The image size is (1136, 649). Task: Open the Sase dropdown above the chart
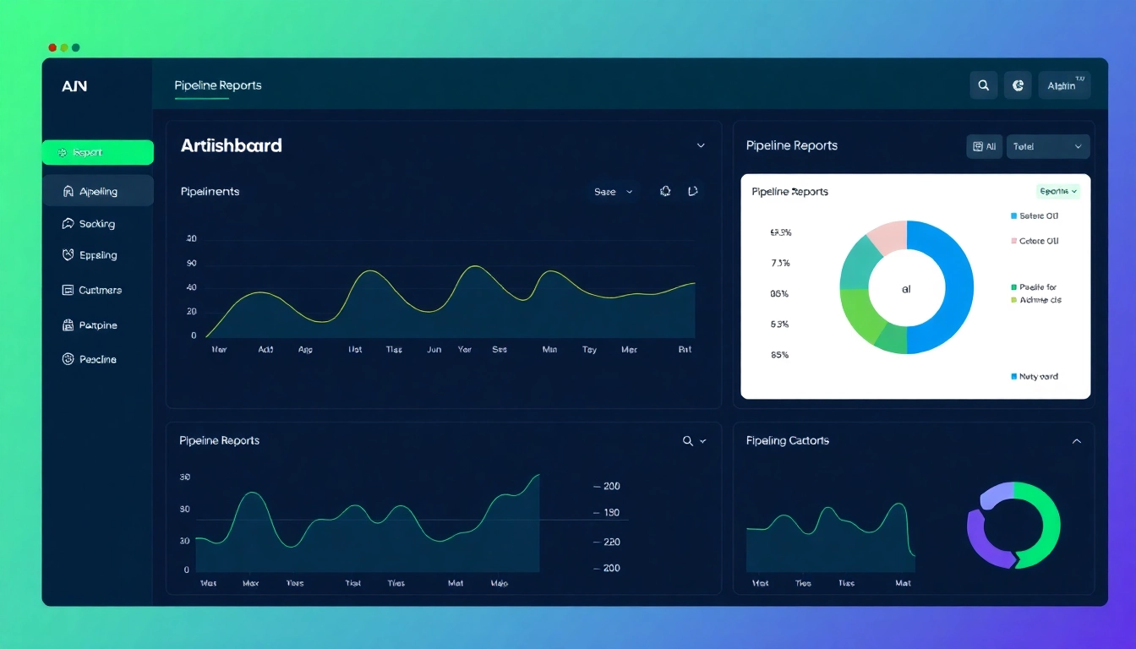tap(612, 192)
